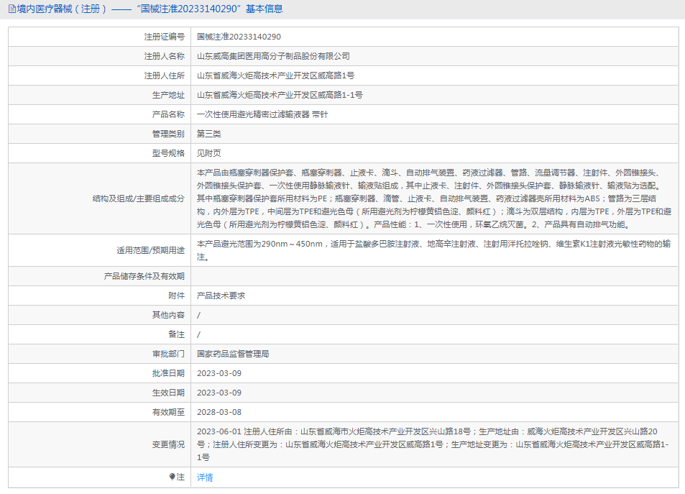Click the slash value in 其他内容 row
The height and width of the screenshot is (494, 685).
click(199, 315)
